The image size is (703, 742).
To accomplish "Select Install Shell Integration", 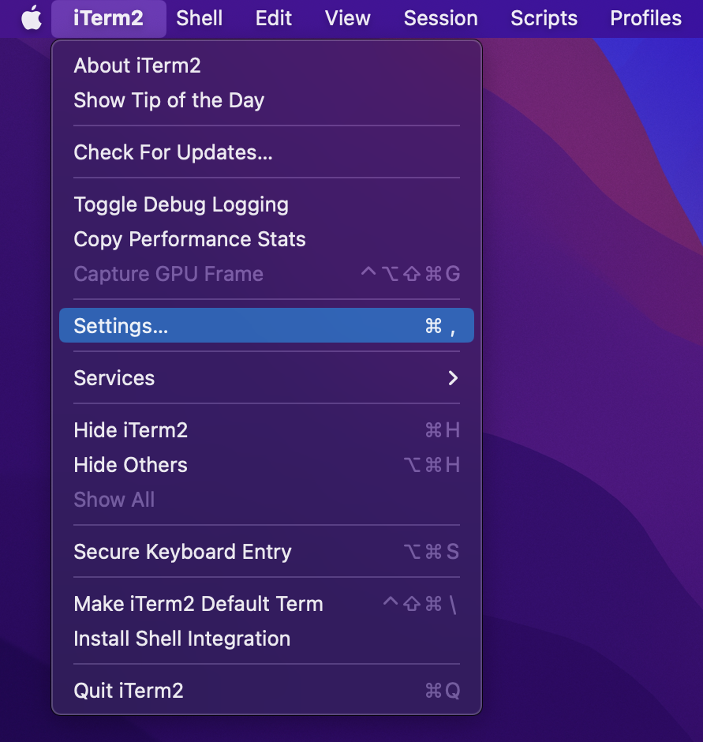I will click(x=267, y=639).
